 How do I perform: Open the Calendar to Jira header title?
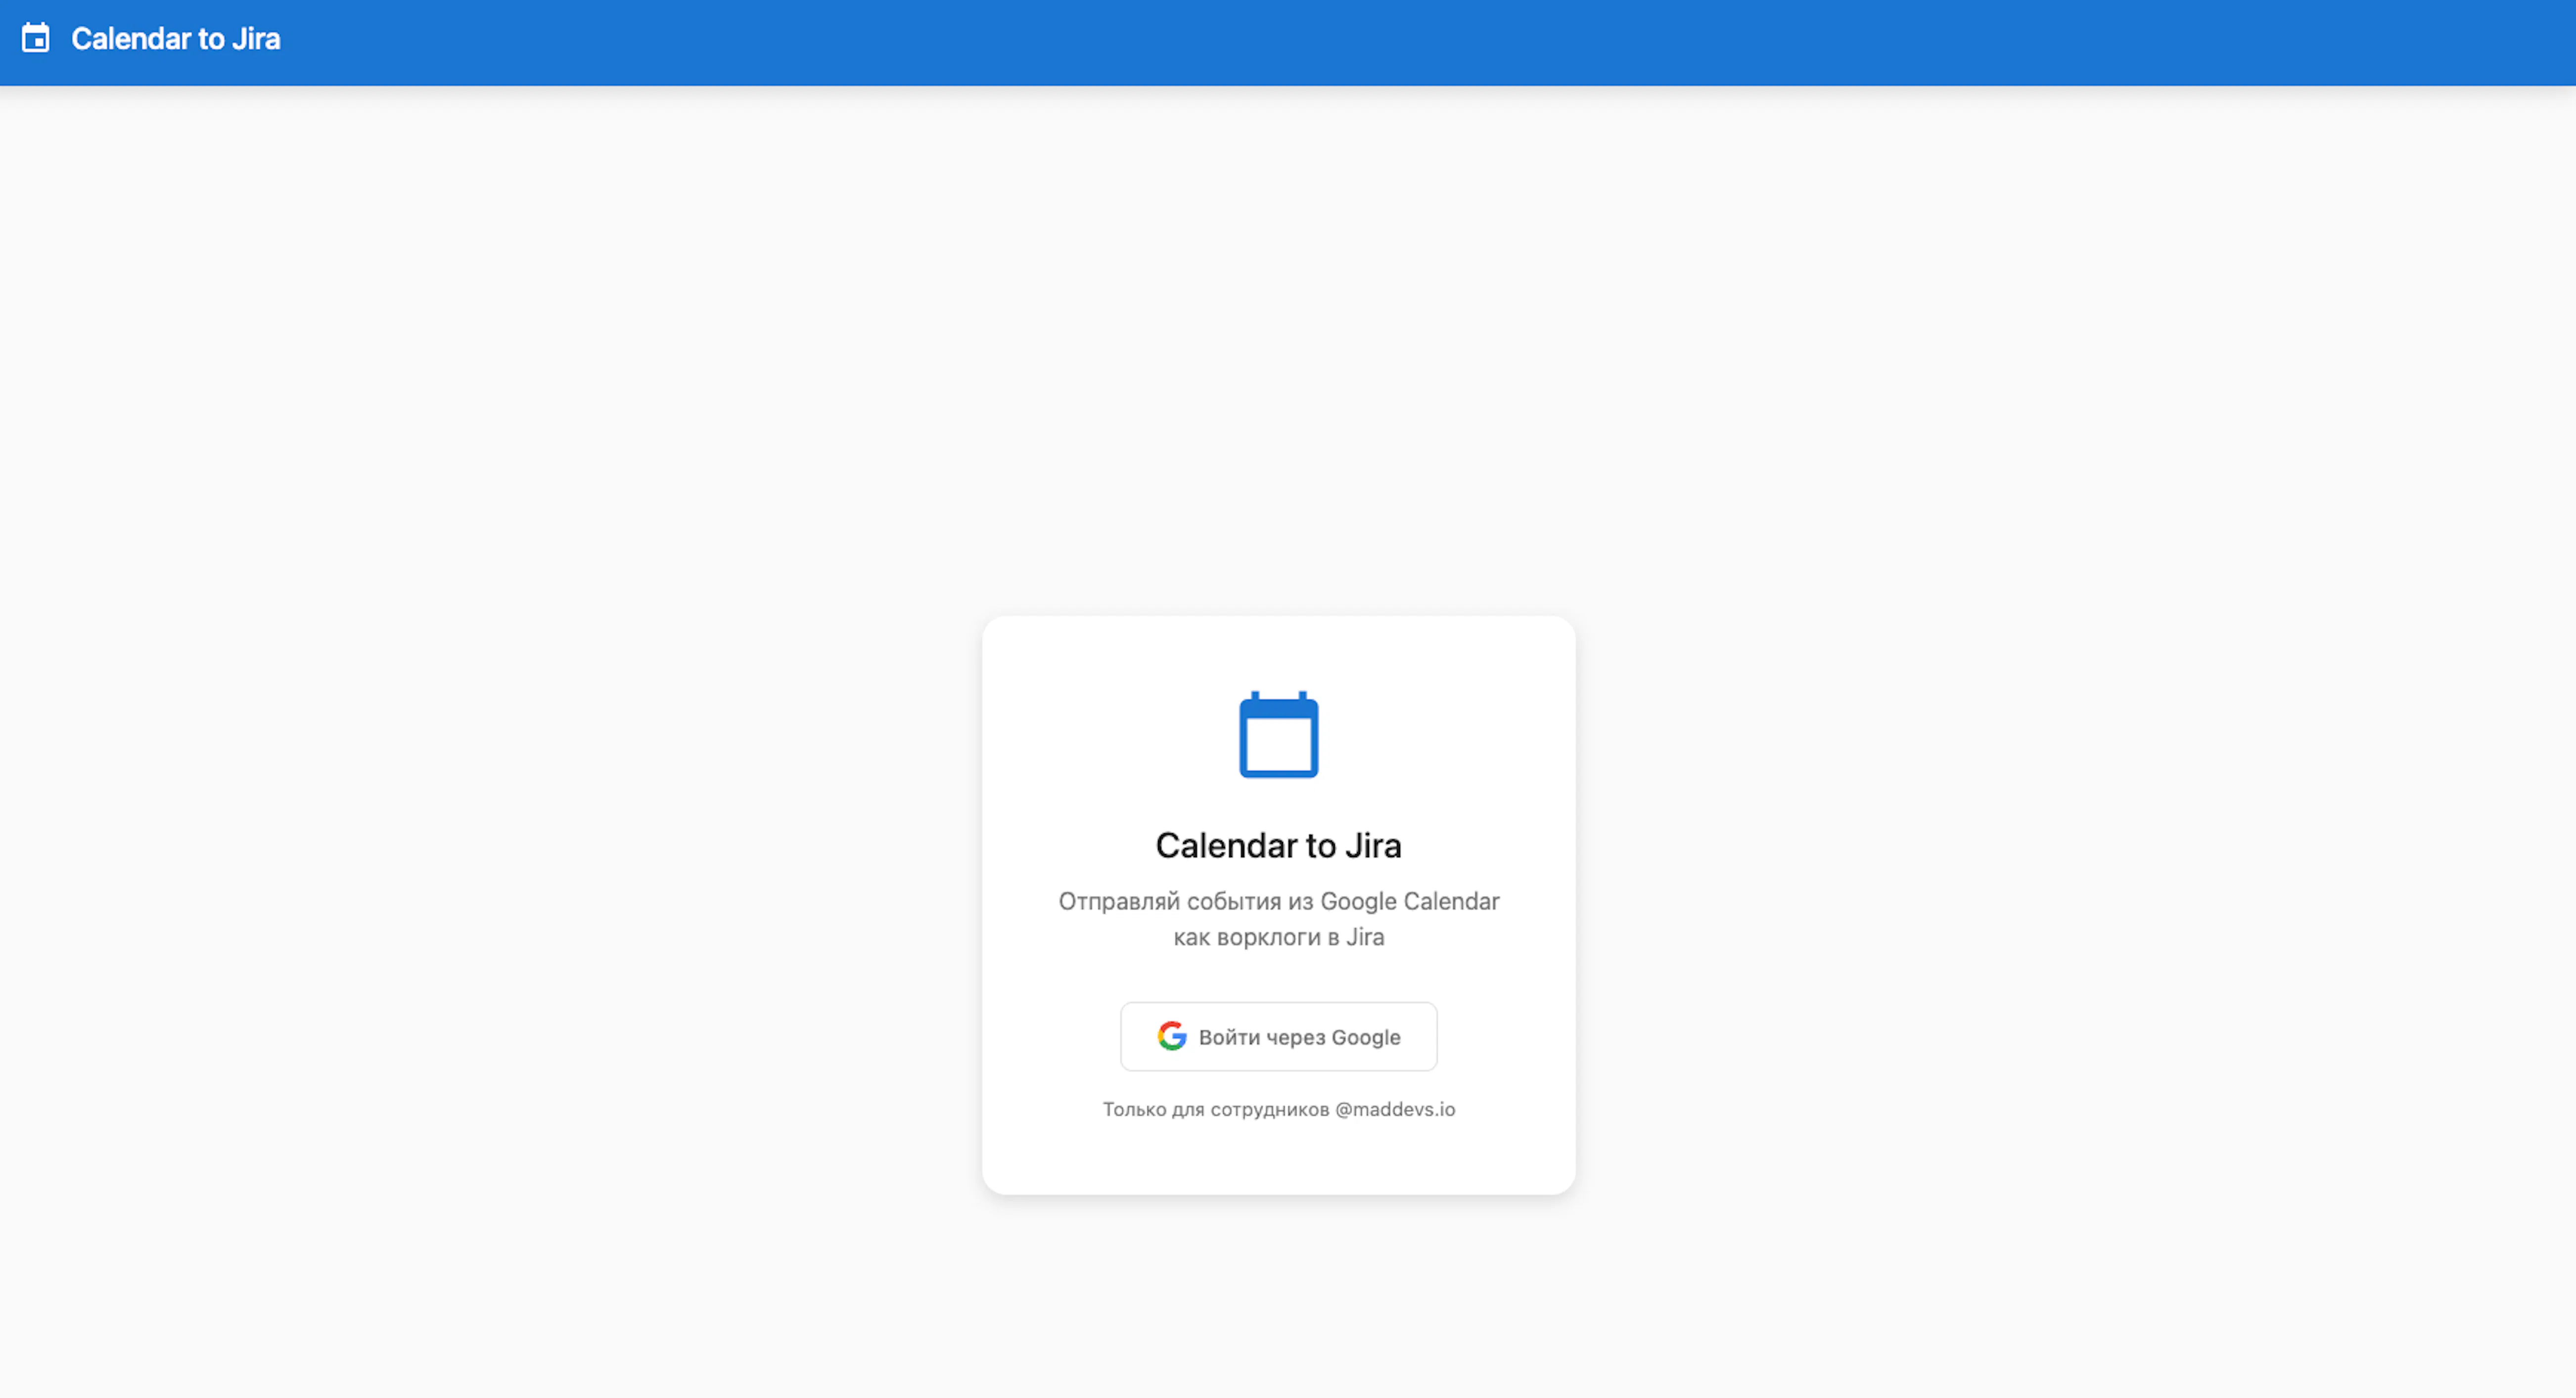(x=175, y=39)
